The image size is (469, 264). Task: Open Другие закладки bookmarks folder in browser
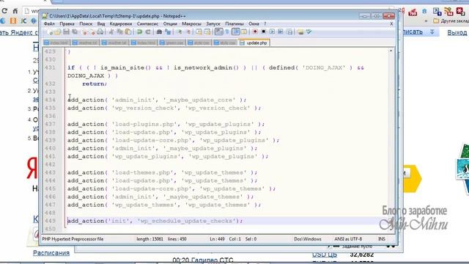(451, 21)
